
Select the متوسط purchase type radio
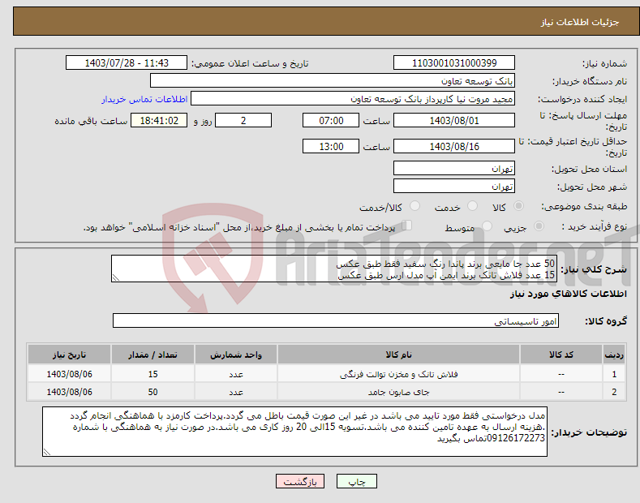(487, 226)
